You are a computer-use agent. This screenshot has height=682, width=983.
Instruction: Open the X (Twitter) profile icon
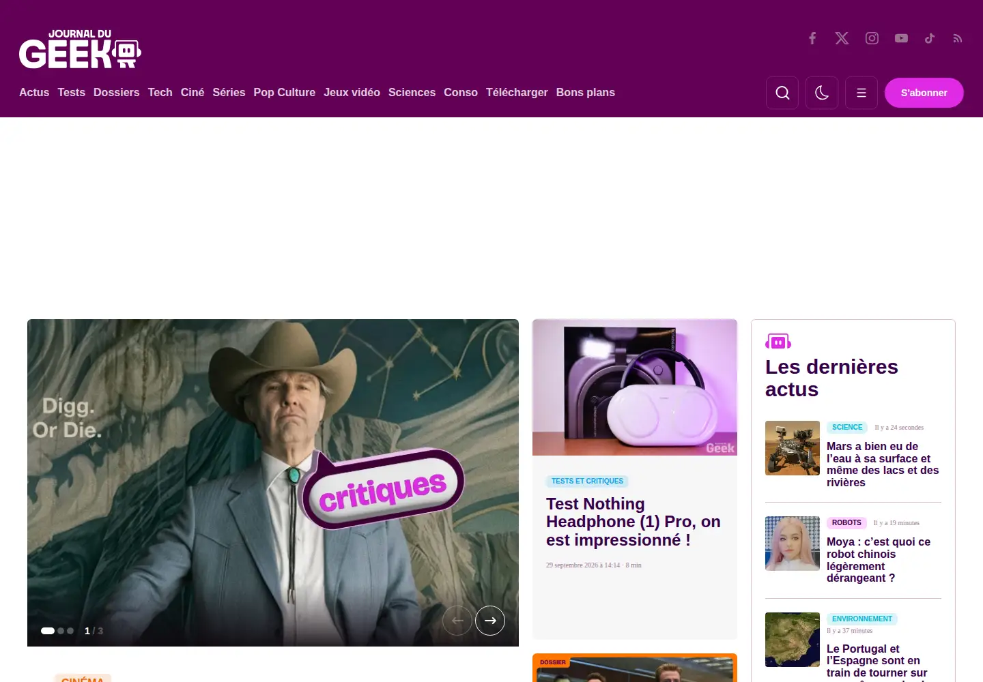click(x=842, y=38)
